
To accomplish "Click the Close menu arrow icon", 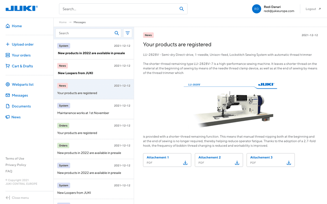I will [8, 198].
